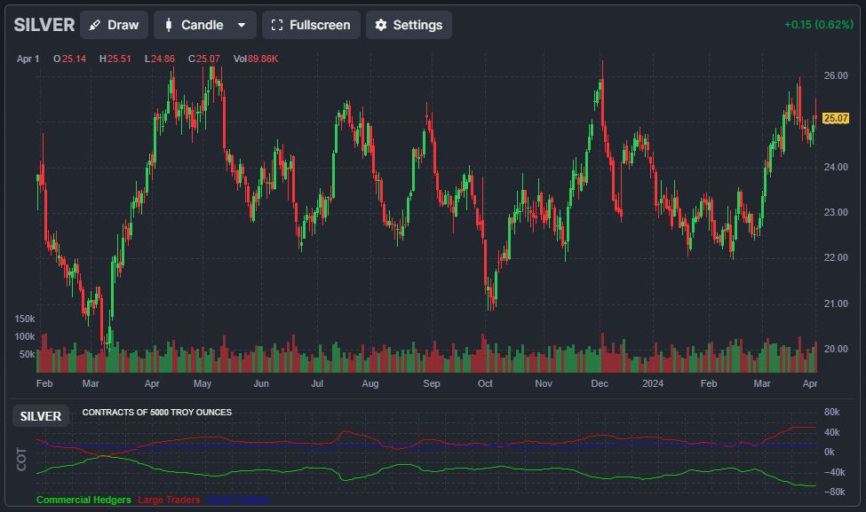Click the 2024 year marker on time axis
Viewport: 866px width, 512px height.
coord(653,384)
